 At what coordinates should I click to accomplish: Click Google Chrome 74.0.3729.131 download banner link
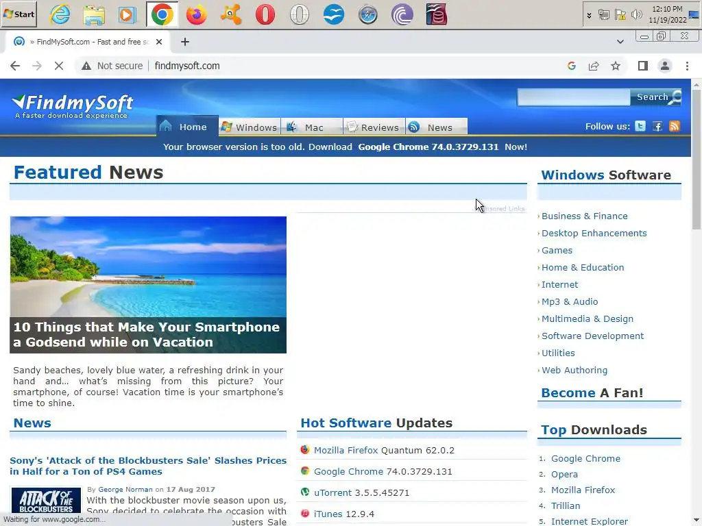(x=428, y=147)
